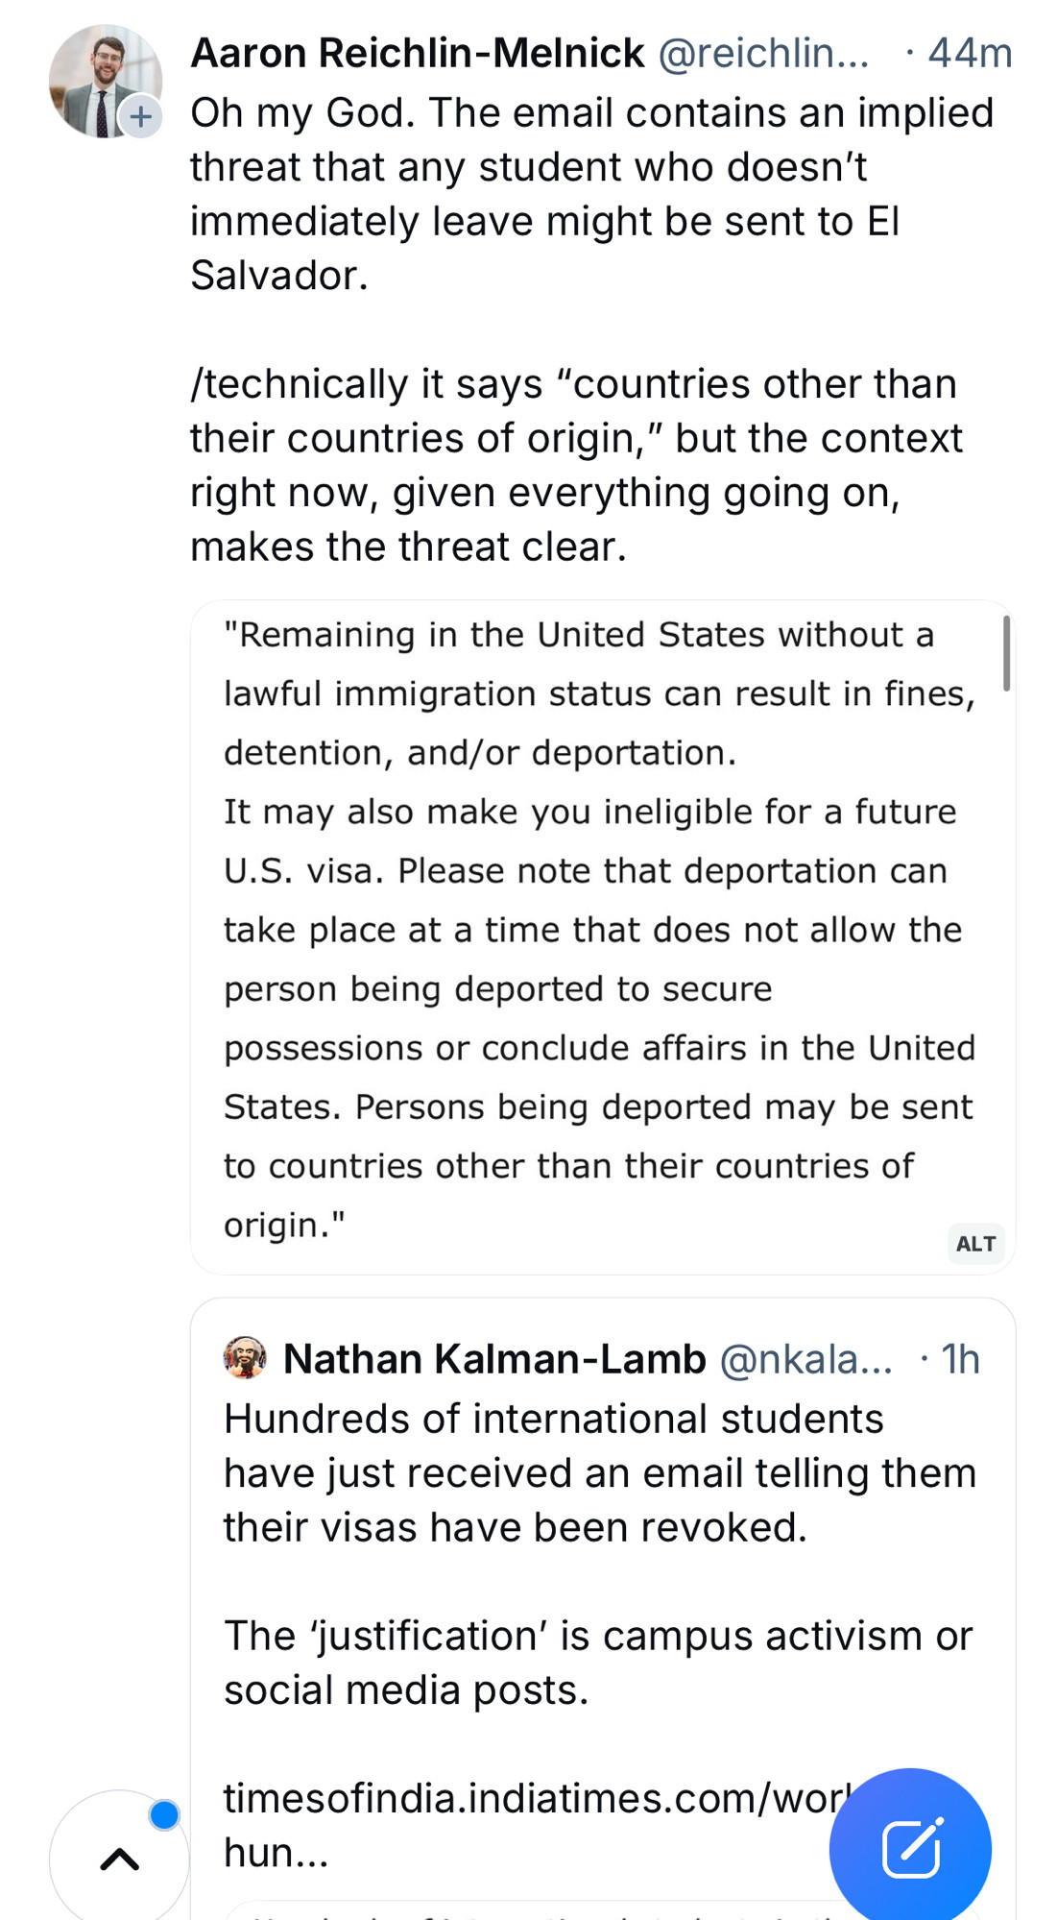Tap the 44m post timestamp
The width and height of the screenshot is (1057, 1920).
tap(970, 53)
